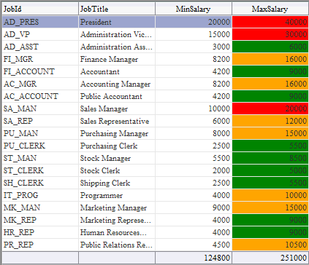
Task: Select the PU_MAN job id cell
Action: [40, 133]
